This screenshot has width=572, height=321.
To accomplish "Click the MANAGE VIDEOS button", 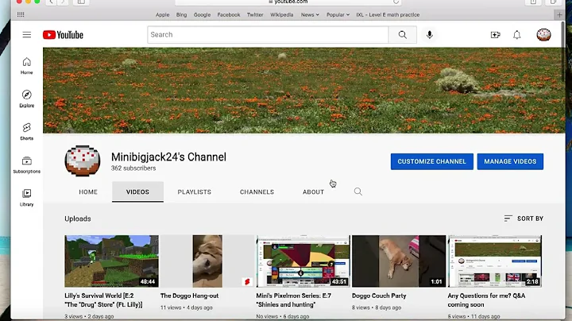I will (510, 161).
